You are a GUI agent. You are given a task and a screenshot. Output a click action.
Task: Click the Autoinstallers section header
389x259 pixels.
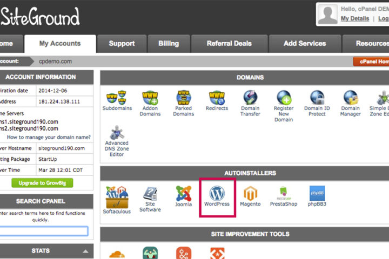(245, 173)
